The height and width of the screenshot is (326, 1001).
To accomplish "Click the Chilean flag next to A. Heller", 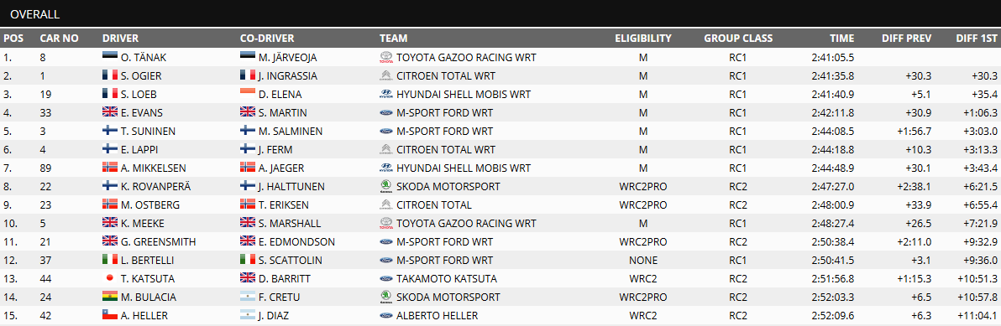I will 111,316.
